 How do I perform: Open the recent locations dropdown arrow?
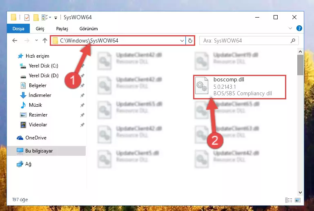coord(36,40)
